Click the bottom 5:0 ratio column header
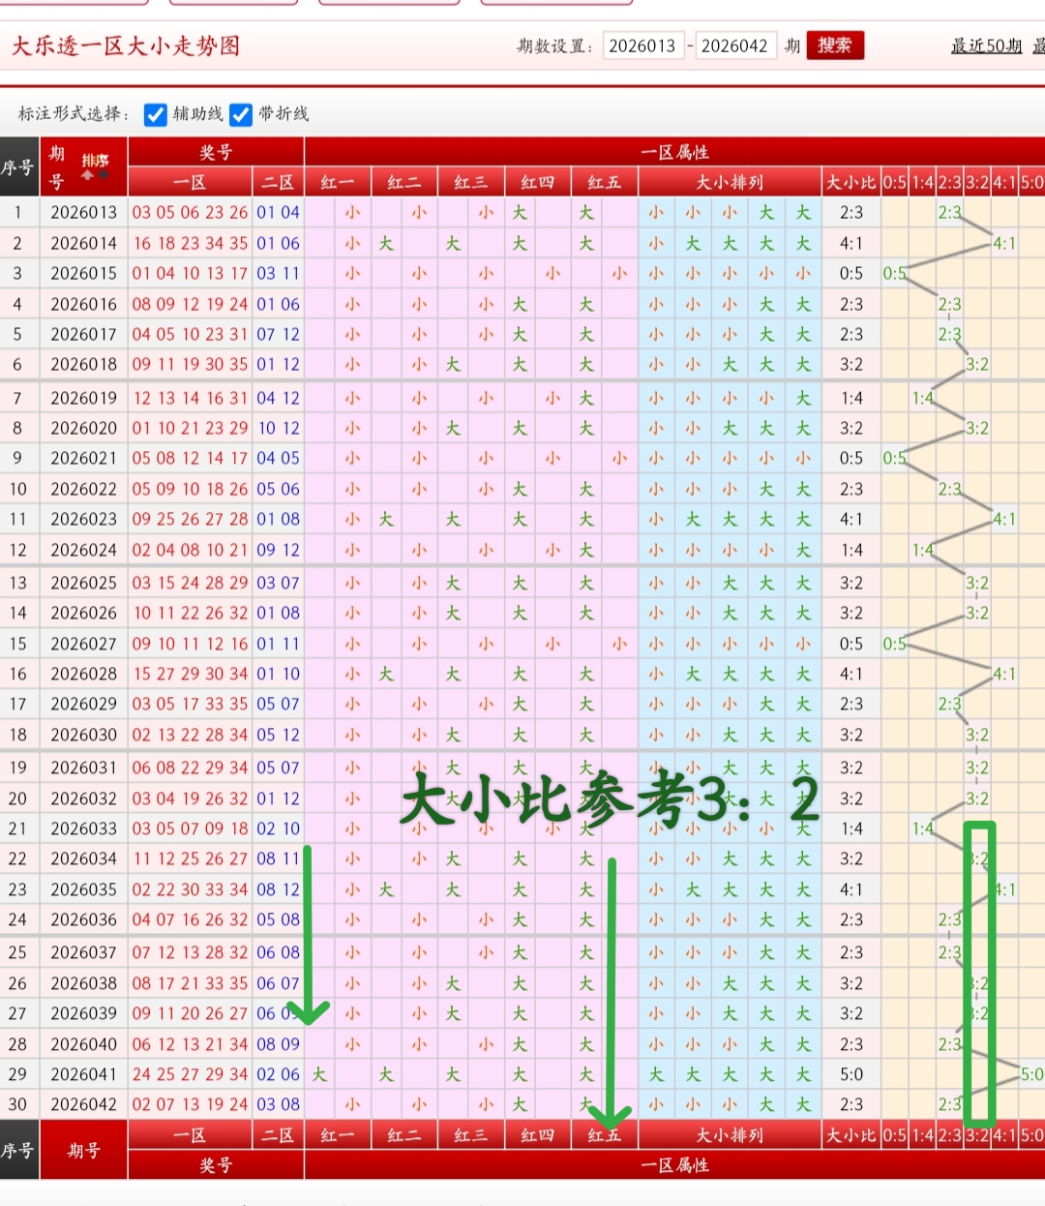Image resolution: width=1045 pixels, height=1206 pixels. (x=1031, y=1135)
